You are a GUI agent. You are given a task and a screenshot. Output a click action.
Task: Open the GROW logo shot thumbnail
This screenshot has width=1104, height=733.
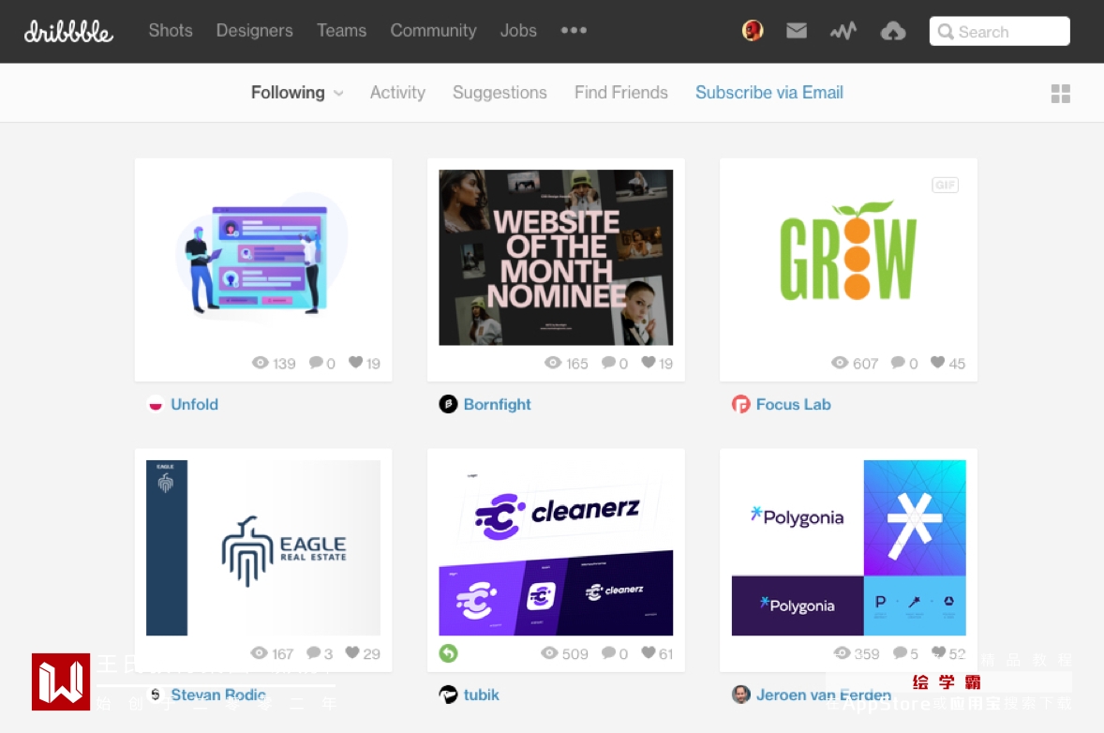click(x=848, y=258)
